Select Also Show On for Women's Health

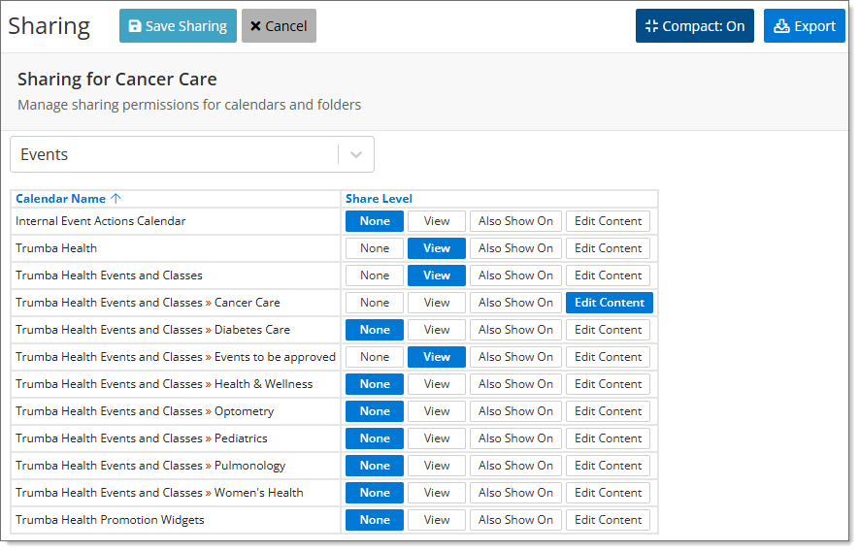(x=515, y=493)
